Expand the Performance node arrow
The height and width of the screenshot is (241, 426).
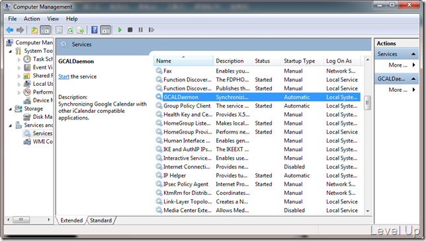(x=19, y=92)
